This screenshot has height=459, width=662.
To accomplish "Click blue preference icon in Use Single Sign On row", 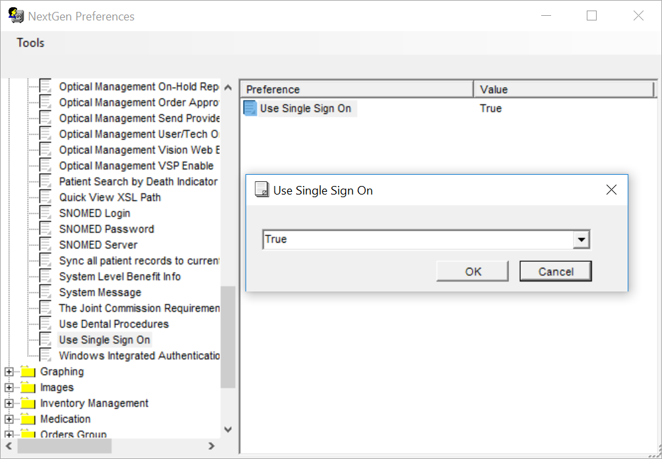I will click(x=250, y=108).
